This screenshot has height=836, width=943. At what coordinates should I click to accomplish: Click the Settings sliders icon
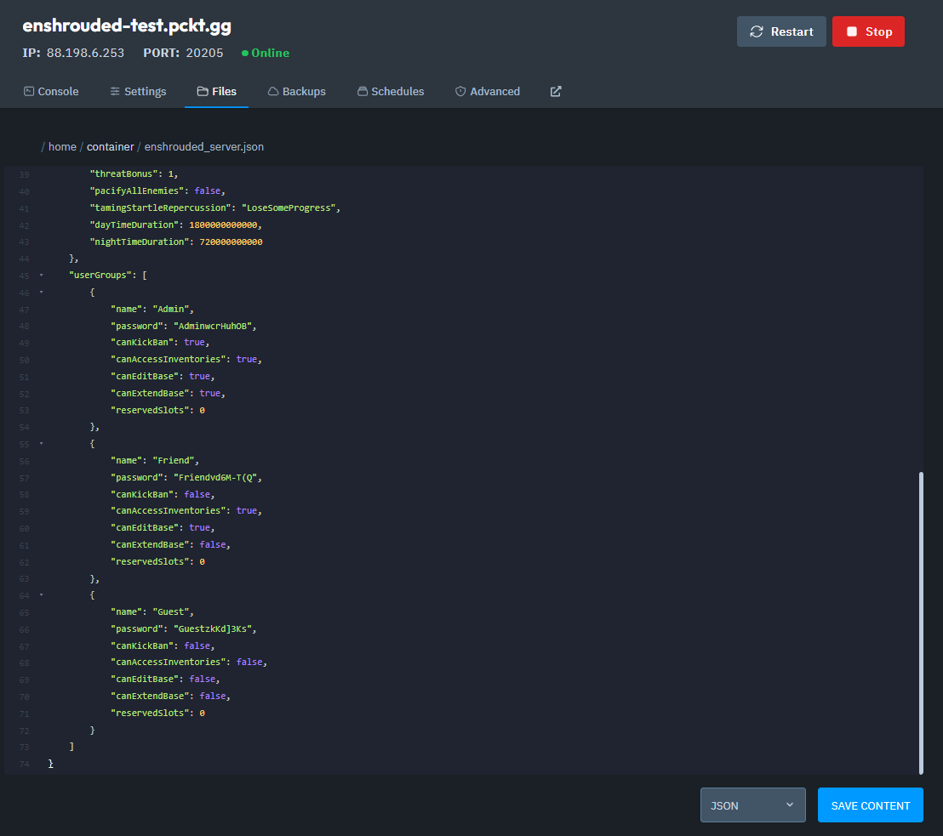[115, 91]
